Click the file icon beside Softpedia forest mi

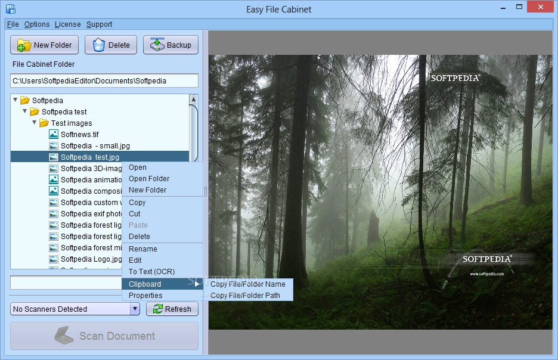point(54,247)
